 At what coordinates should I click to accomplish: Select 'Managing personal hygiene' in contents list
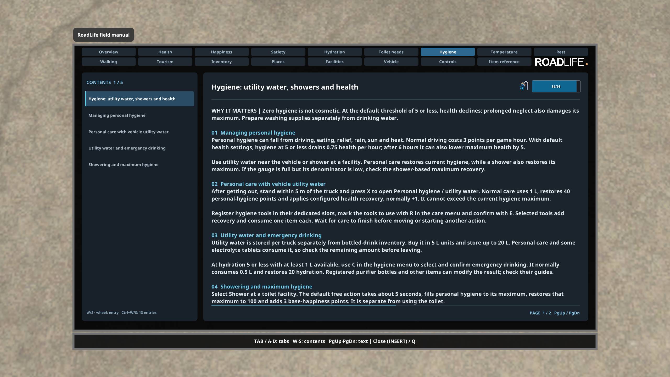click(139, 115)
